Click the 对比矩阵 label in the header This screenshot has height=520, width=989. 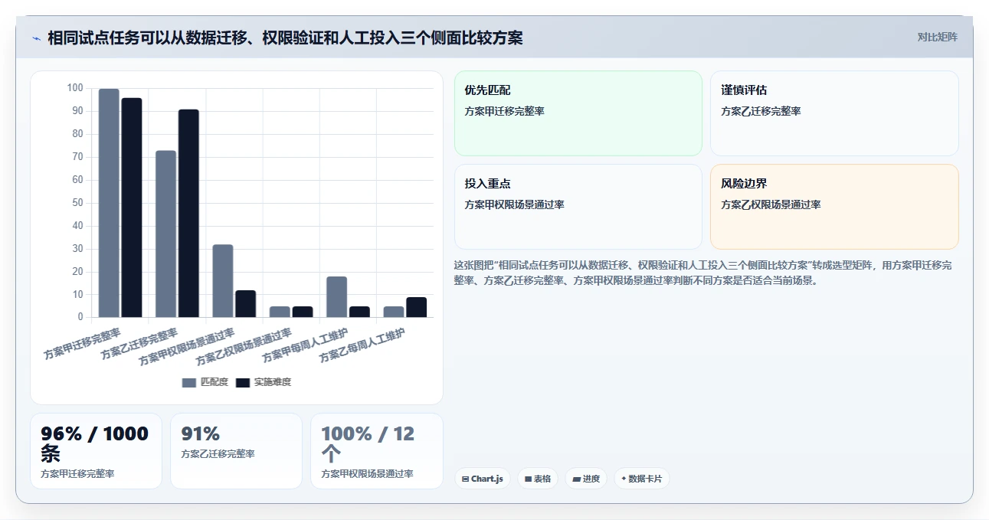point(938,37)
